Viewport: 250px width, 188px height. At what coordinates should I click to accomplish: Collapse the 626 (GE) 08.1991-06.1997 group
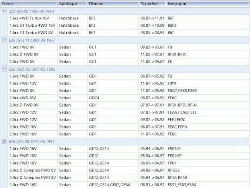(x=5, y=141)
